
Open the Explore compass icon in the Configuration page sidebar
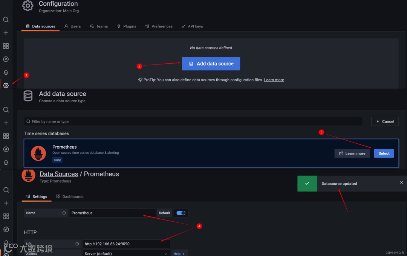tap(6, 59)
